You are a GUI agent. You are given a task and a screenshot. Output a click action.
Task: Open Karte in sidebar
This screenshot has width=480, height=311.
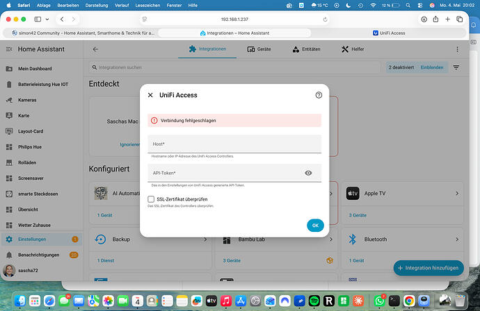pos(41,115)
